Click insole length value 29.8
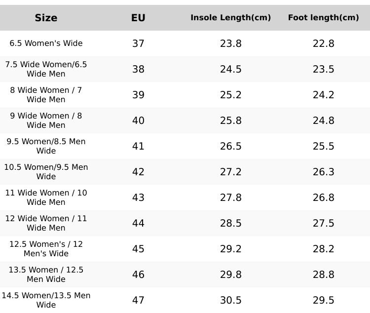Viewport: 370px width, 313px height. (x=230, y=274)
